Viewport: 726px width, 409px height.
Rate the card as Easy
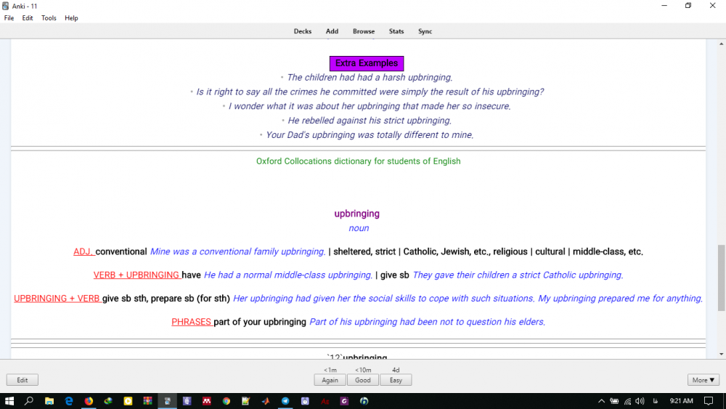point(396,380)
